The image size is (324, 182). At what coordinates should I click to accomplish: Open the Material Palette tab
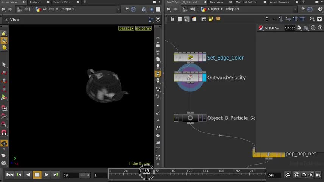[246, 2]
